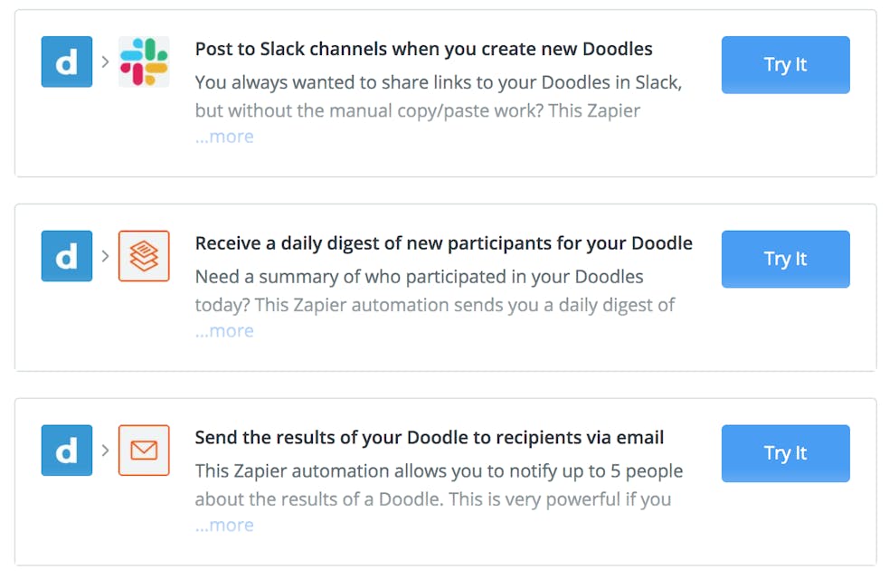Click the orange email envelope icon
Viewport: 889px width, 579px height.
point(144,451)
